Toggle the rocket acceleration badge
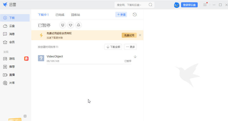The height and width of the screenshot is (121, 228). tap(79, 25)
